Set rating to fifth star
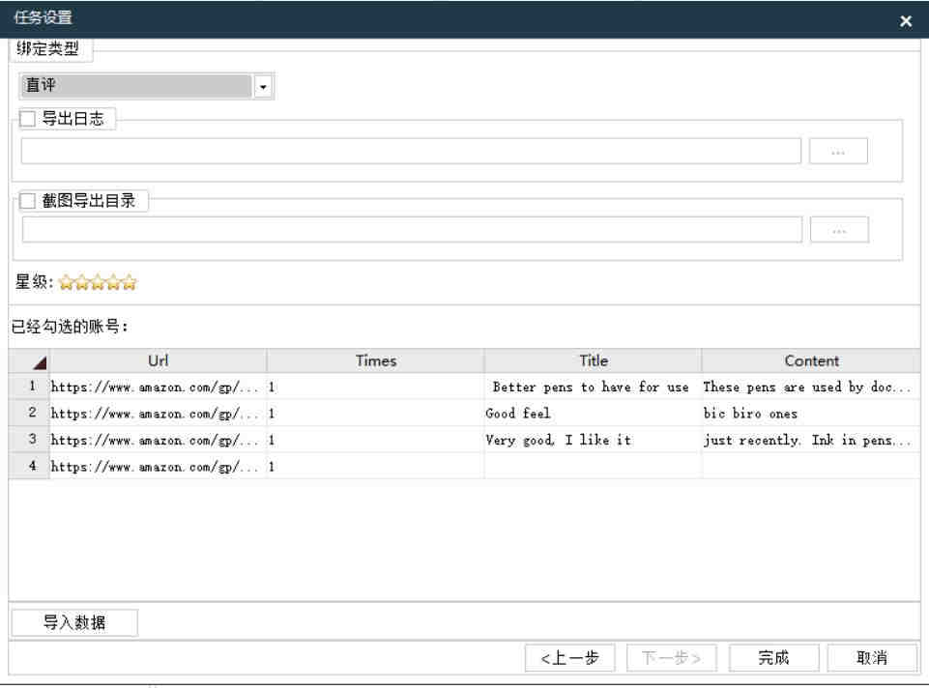929x688 pixels. 130,282
